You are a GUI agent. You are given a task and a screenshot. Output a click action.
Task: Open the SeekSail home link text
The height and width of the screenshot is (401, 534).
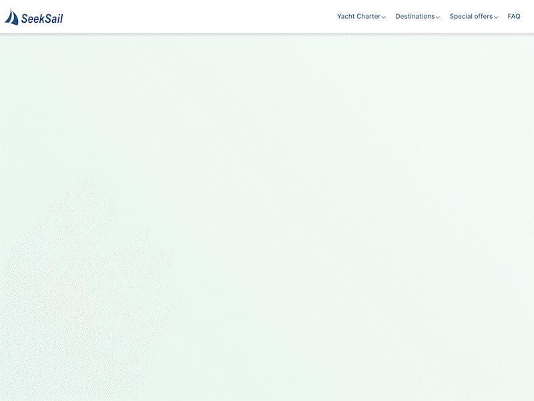click(x=42, y=19)
